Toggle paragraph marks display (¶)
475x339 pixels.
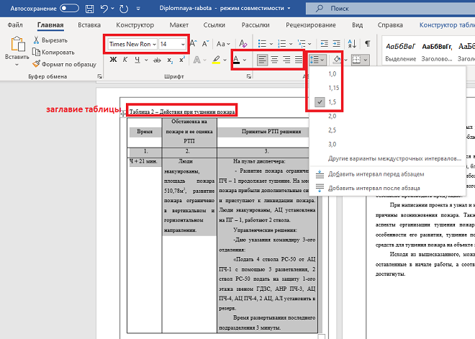(367, 43)
